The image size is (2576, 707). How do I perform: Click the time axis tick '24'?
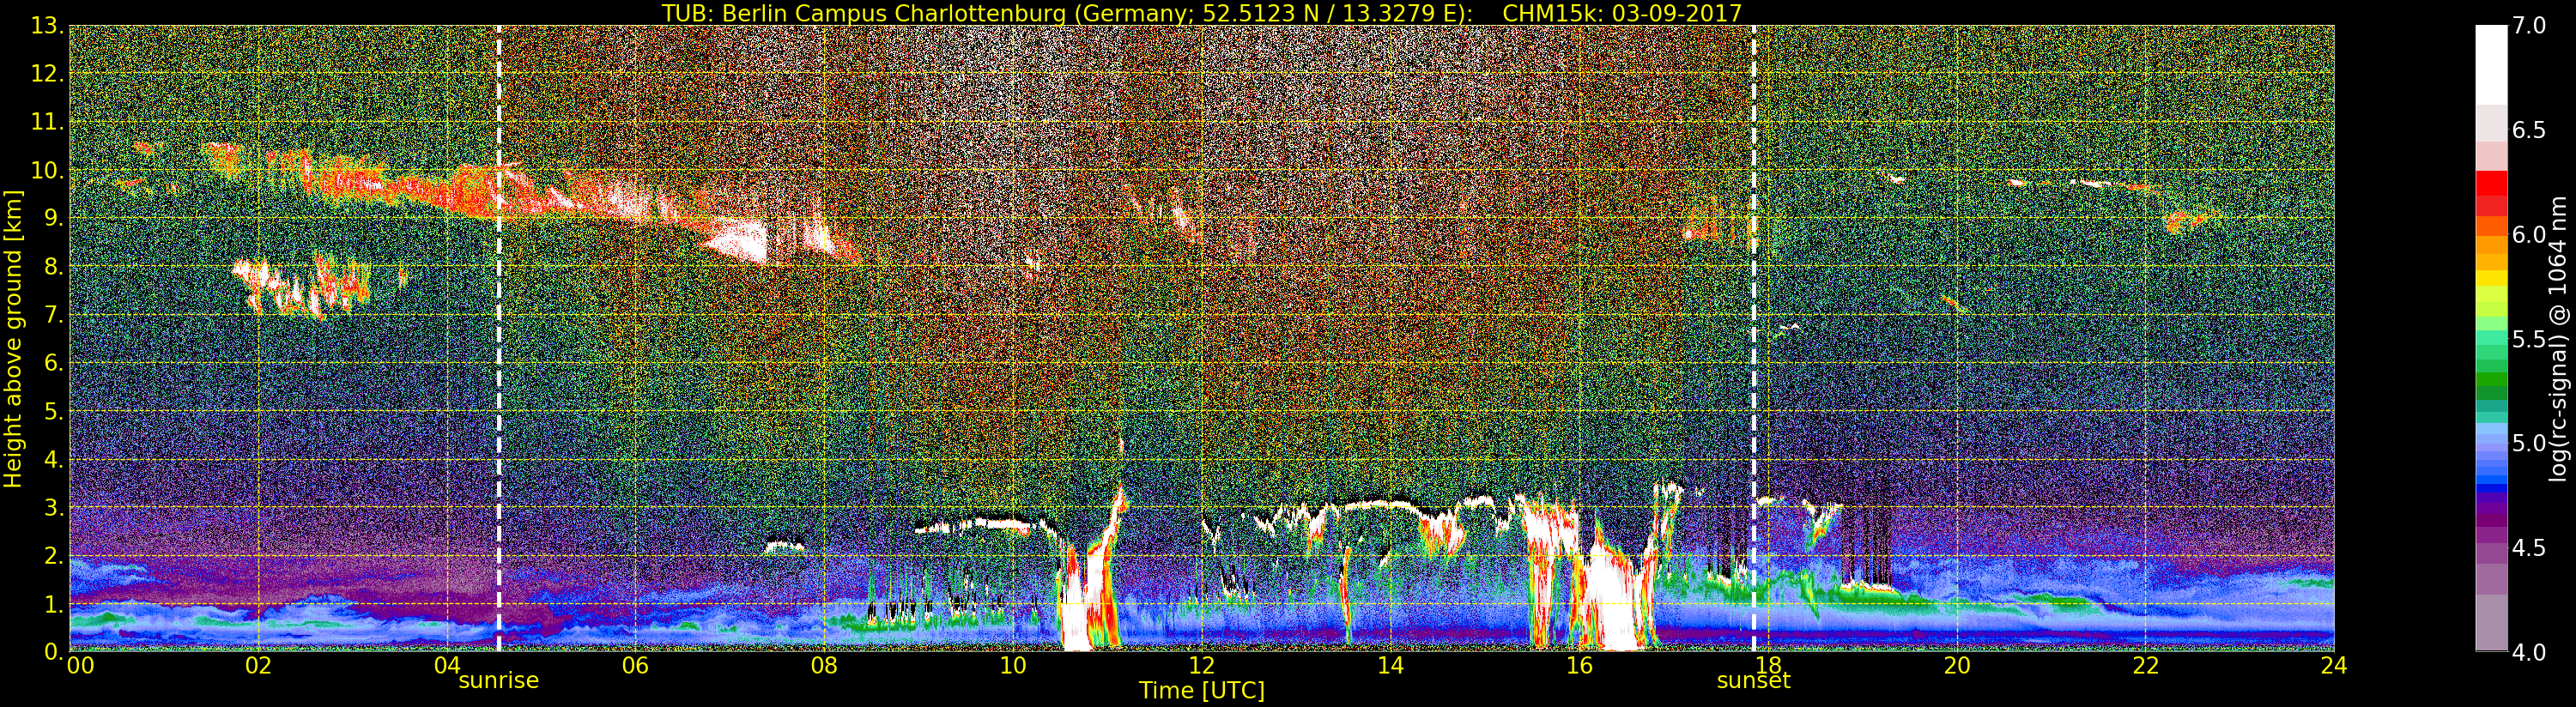coord(2334,665)
